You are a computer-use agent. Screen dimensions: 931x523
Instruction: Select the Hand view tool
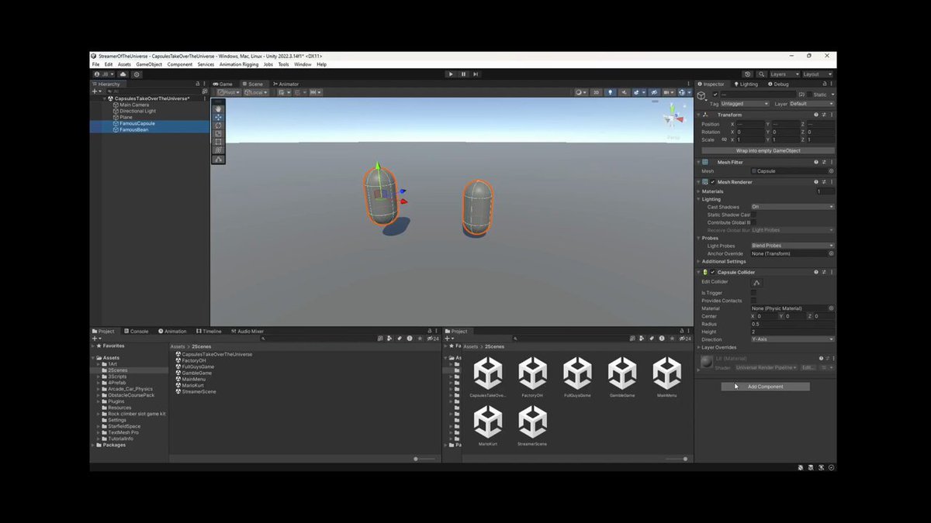pyautogui.click(x=218, y=109)
